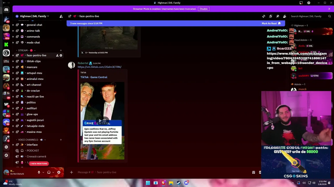Add a server with plus button
The height and width of the screenshot is (187, 334).
pyautogui.click(x=6, y=147)
